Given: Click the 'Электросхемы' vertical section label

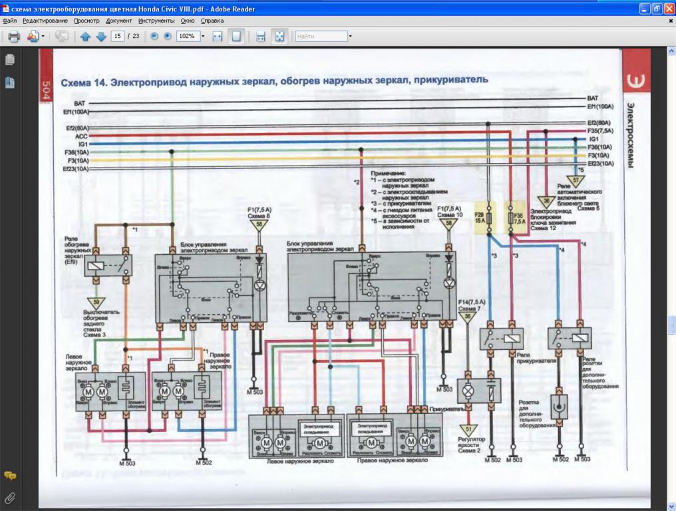Looking at the screenshot, I should tap(631, 134).
